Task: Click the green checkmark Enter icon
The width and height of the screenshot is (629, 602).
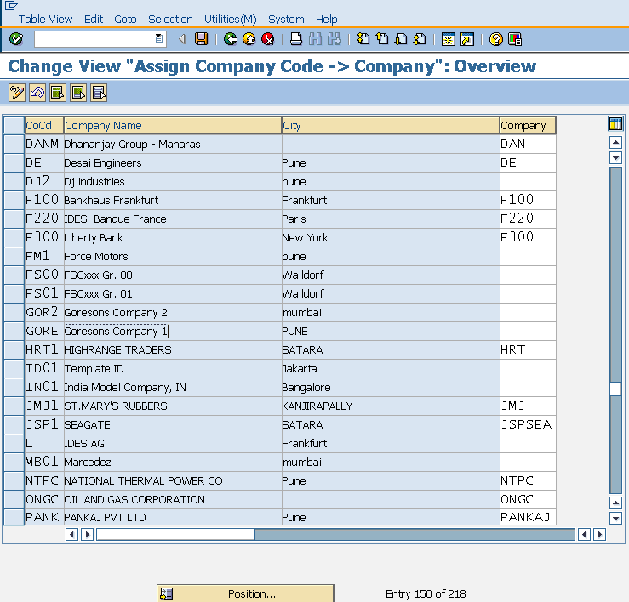Action: [x=16, y=39]
